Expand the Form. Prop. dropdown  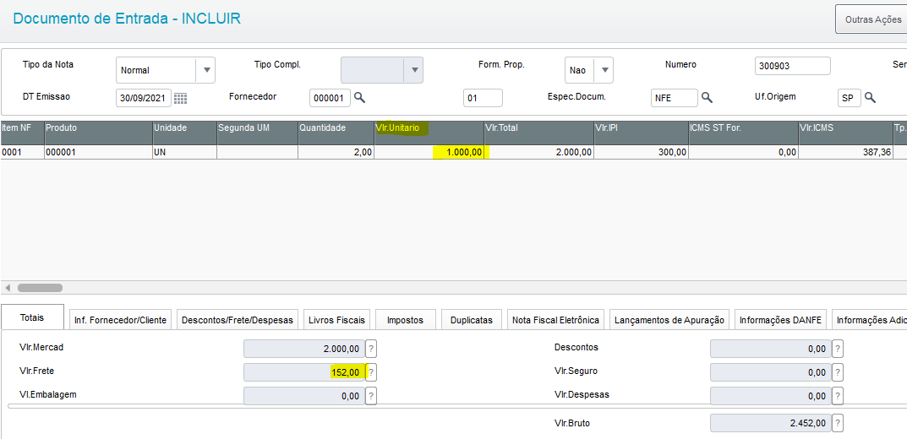(604, 70)
